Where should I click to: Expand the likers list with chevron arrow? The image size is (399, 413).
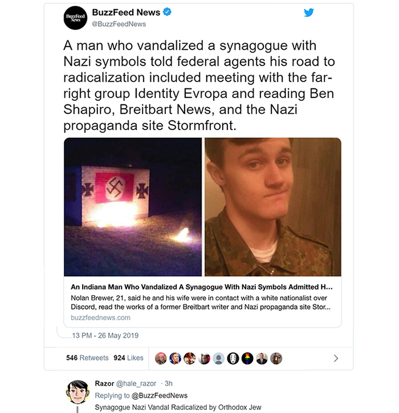(336, 358)
